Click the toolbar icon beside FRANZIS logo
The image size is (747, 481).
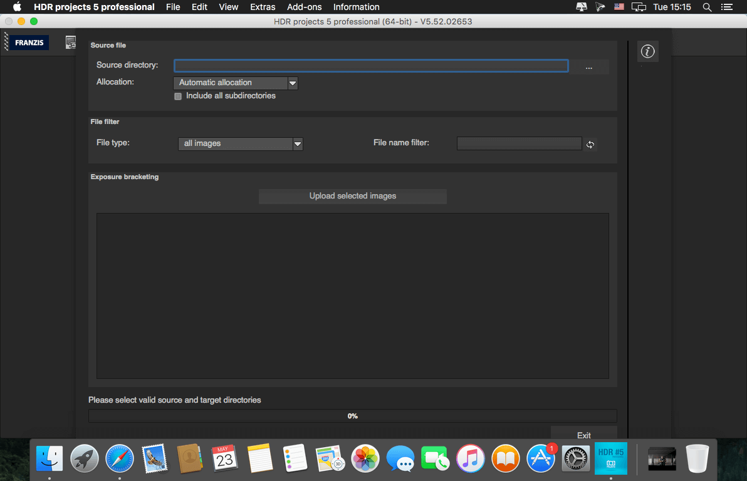(x=71, y=43)
